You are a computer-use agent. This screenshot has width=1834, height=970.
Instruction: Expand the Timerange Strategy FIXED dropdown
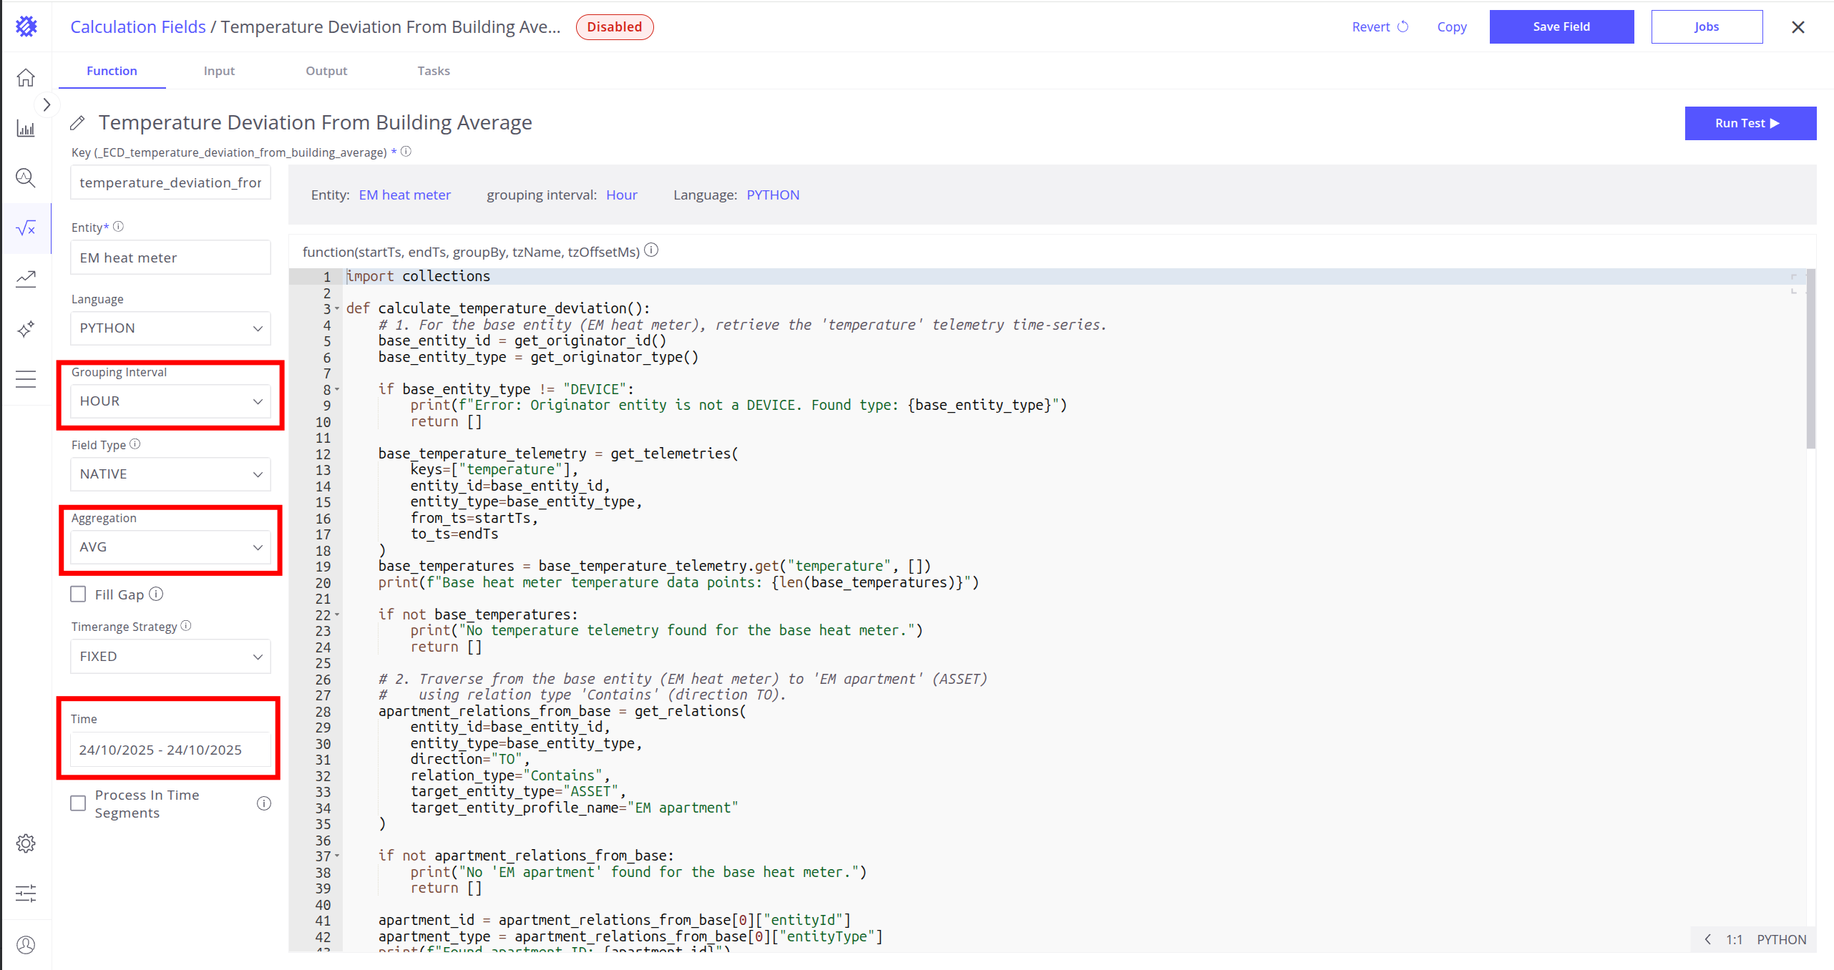[x=170, y=657]
